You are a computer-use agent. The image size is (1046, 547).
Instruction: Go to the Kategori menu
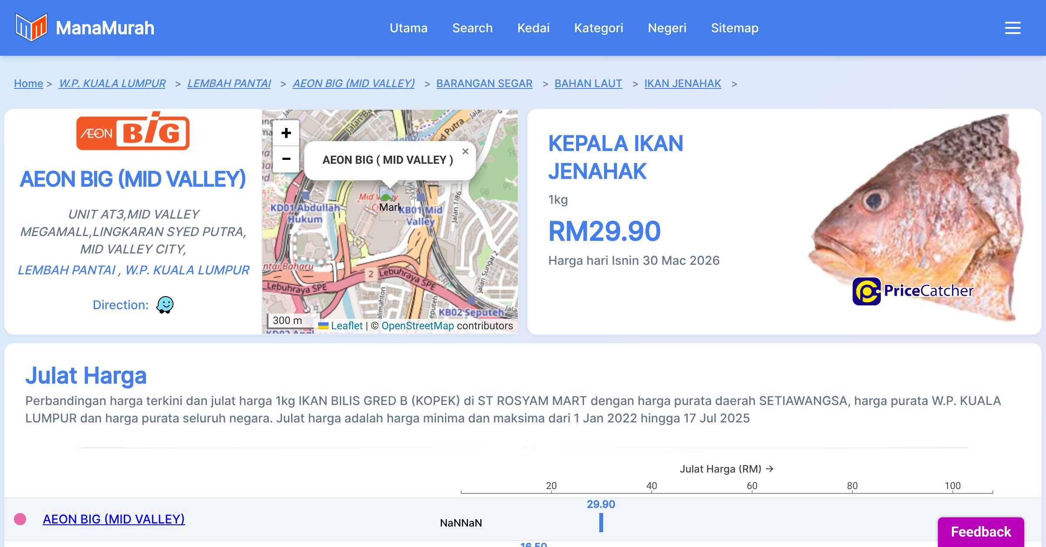[x=598, y=28]
